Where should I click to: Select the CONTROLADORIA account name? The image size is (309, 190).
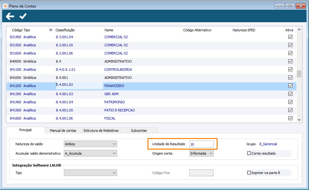coord(118,69)
